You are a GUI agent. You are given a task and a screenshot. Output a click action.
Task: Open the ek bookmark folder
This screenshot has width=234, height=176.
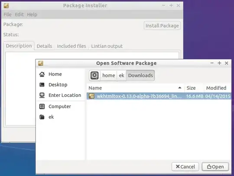[60, 117]
